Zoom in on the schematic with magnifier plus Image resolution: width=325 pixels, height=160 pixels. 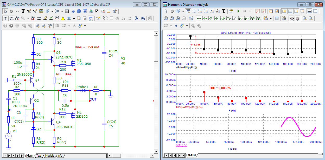[37, 26]
